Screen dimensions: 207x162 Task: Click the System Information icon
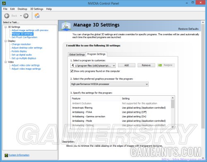click(x=6, y=155)
